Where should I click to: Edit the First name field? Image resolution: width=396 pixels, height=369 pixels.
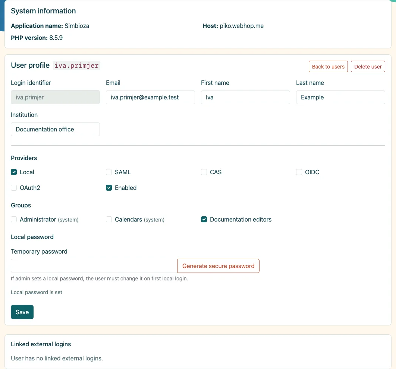(x=245, y=97)
